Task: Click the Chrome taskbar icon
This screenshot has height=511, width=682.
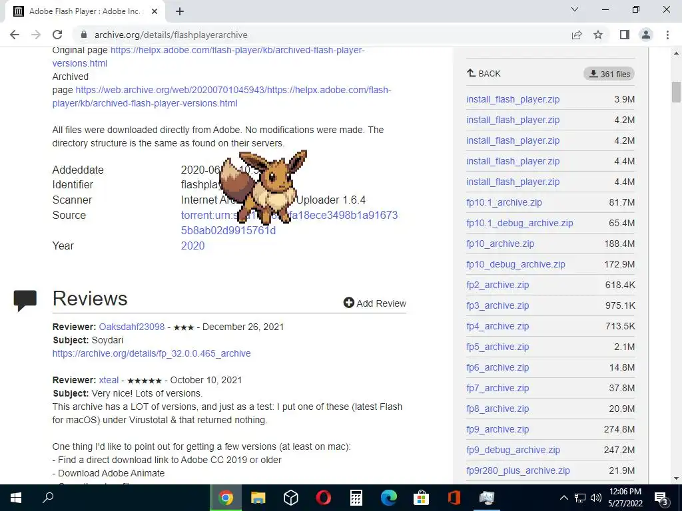Action: tap(226, 498)
